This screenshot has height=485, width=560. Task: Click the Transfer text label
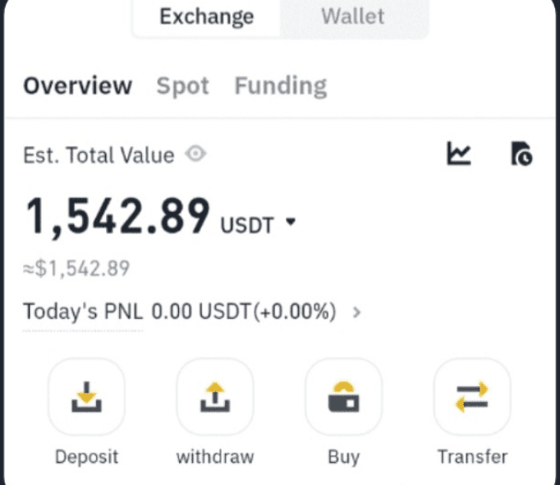point(472,457)
